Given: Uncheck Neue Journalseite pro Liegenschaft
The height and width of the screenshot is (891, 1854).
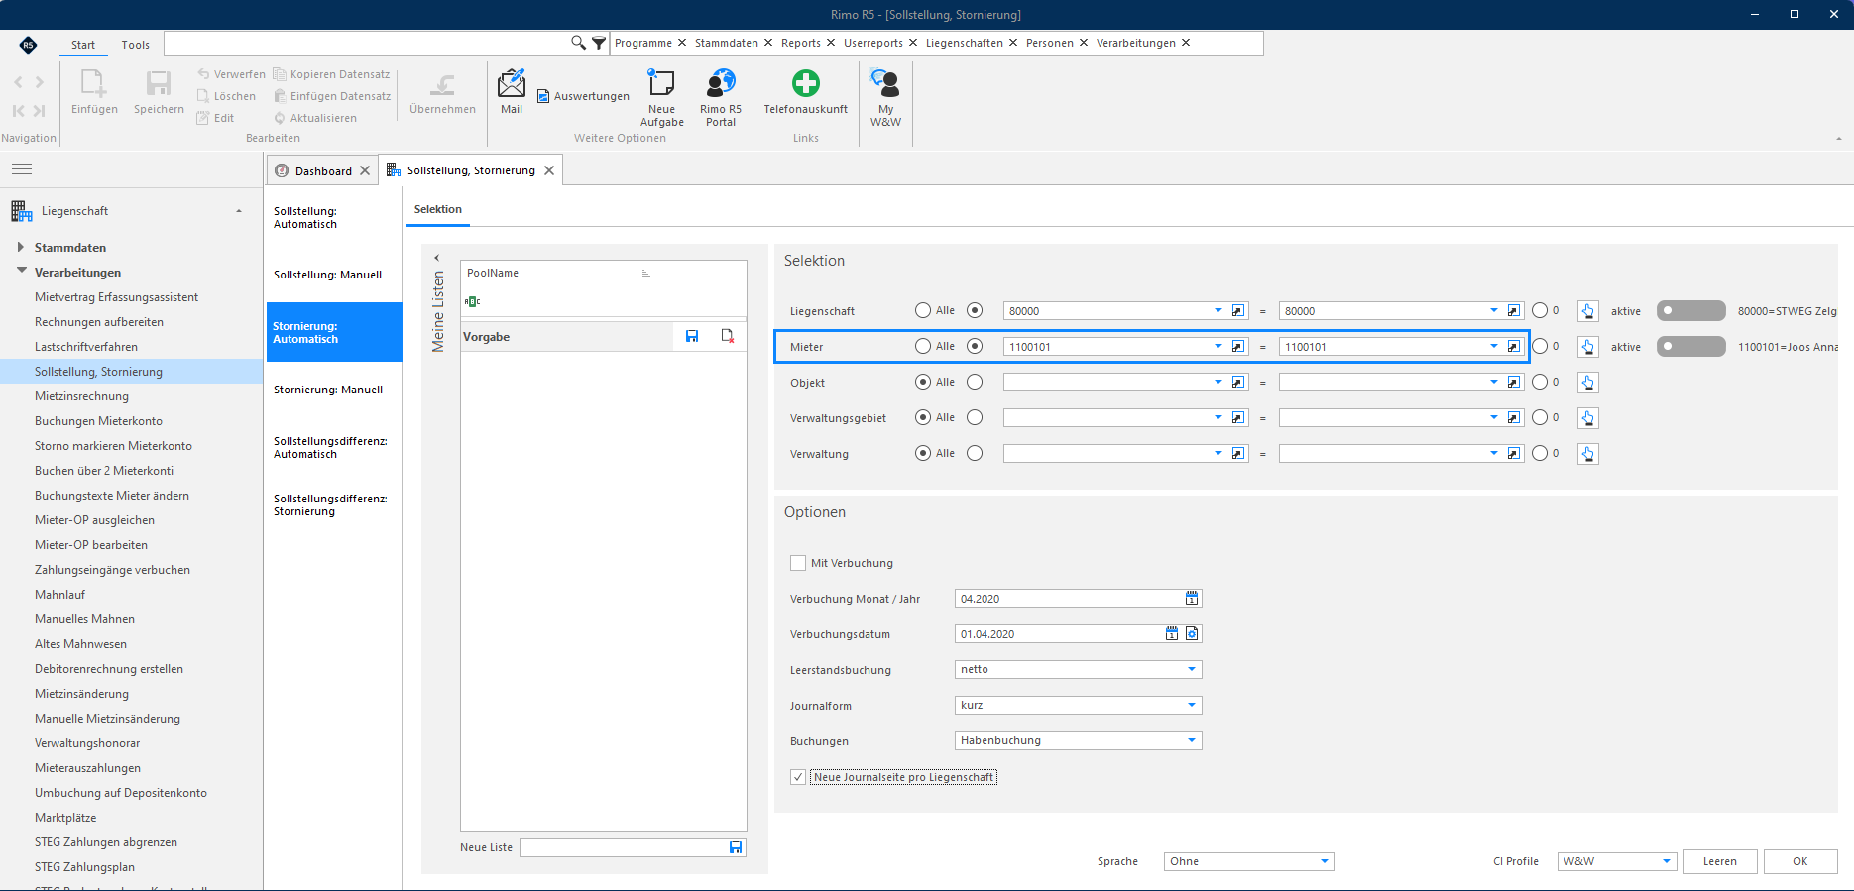Looking at the screenshot, I should coord(798,777).
